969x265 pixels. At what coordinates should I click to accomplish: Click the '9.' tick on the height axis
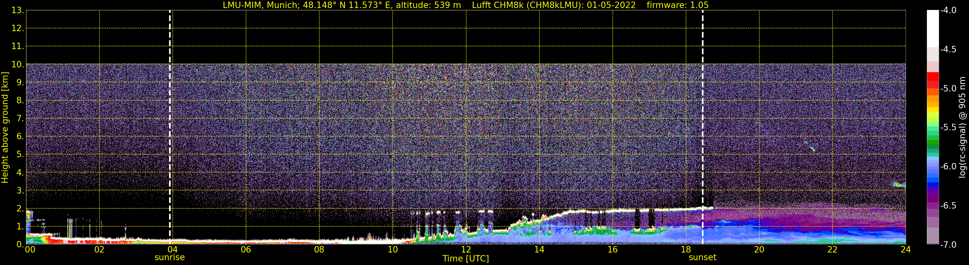[x=20, y=82]
